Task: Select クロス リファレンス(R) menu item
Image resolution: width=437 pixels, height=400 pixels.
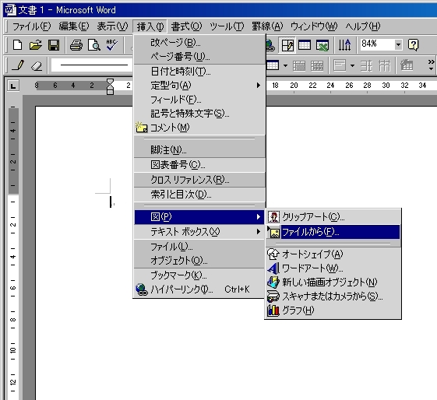Action: (199, 180)
